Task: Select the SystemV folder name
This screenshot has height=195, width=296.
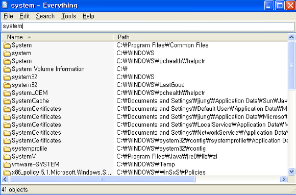Action: [24, 157]
